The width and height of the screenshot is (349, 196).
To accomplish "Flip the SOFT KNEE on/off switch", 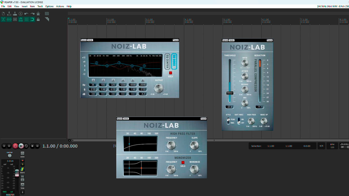I will (x=239, y=121).
